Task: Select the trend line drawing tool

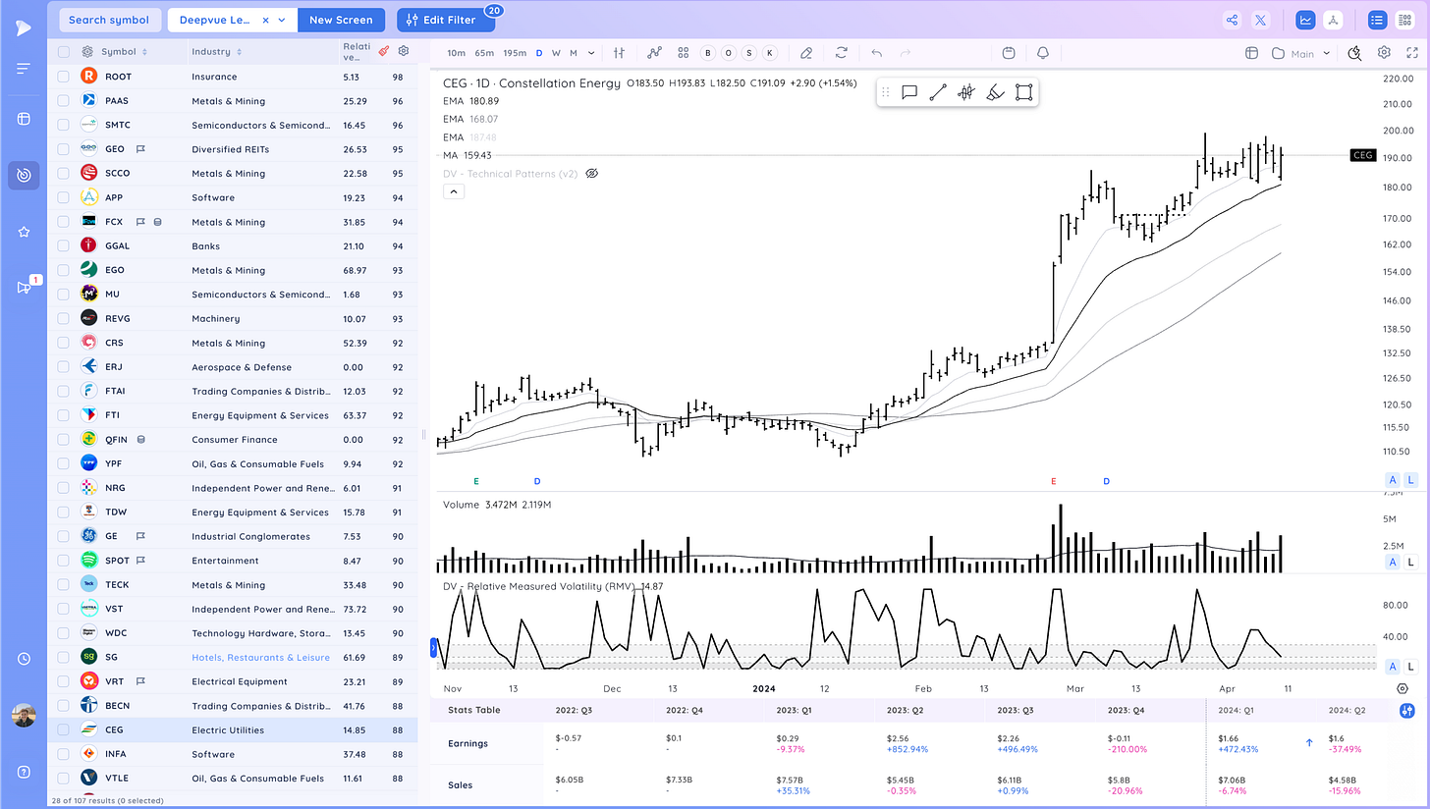Action: pos(938,92)
